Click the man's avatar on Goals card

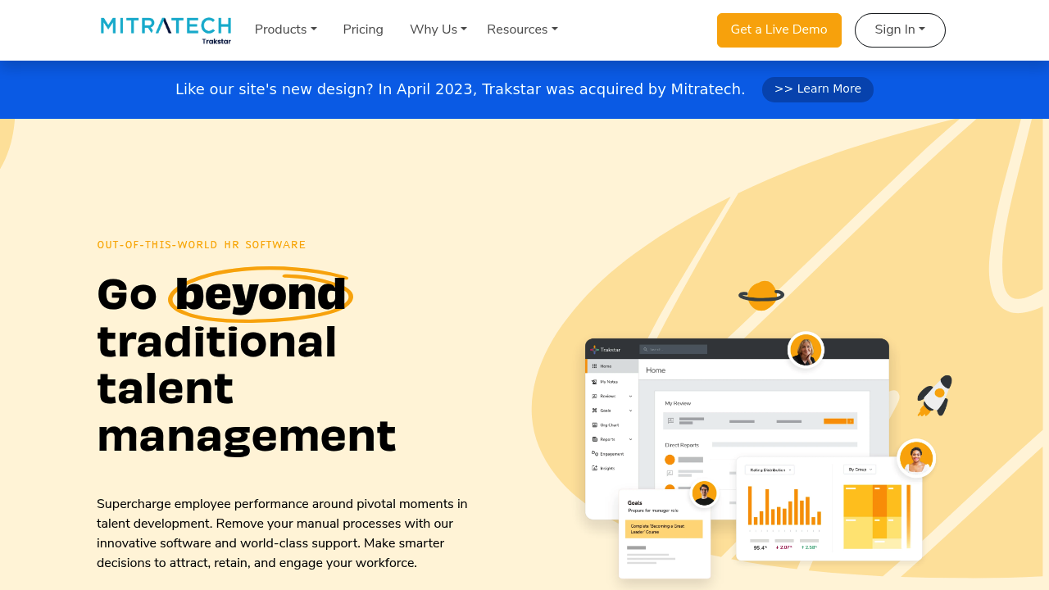[704, 493]
